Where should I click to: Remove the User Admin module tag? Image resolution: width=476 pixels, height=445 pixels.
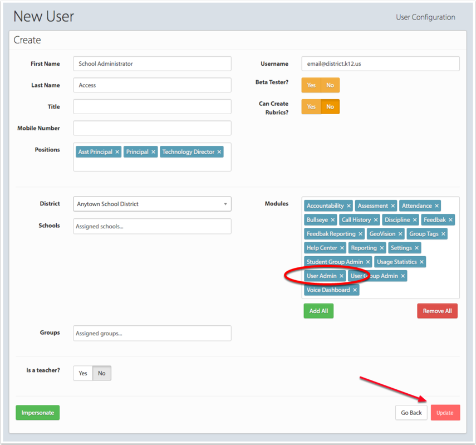[x=341, y=276]
